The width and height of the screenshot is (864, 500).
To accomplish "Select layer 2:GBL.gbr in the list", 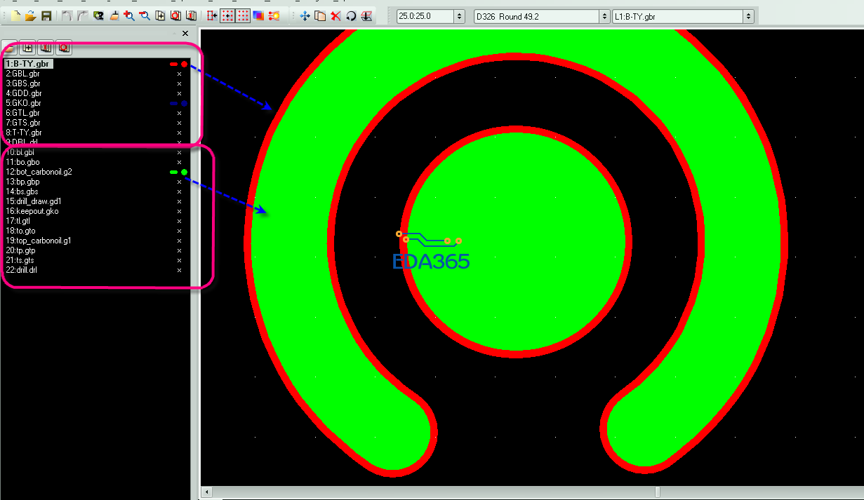I will point(22,74).
